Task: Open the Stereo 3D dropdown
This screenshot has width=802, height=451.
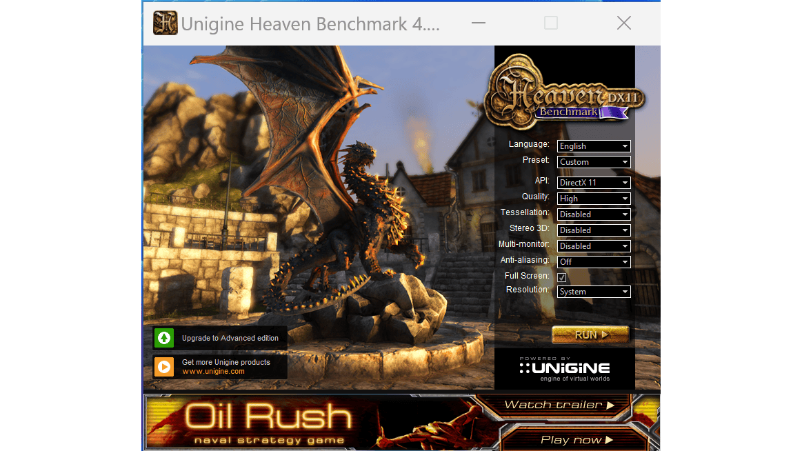Action: 593,230
